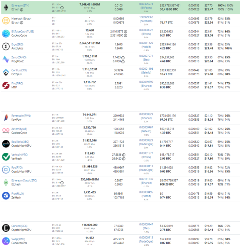Click the Ethereum coin logo

pos(6,8)
